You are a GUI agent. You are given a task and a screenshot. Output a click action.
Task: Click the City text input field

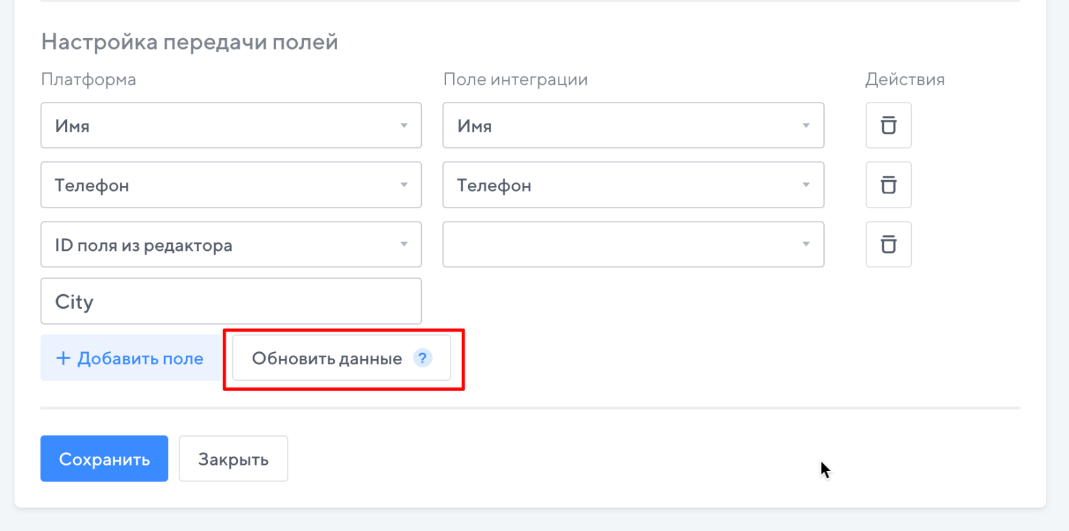point(231,301)
